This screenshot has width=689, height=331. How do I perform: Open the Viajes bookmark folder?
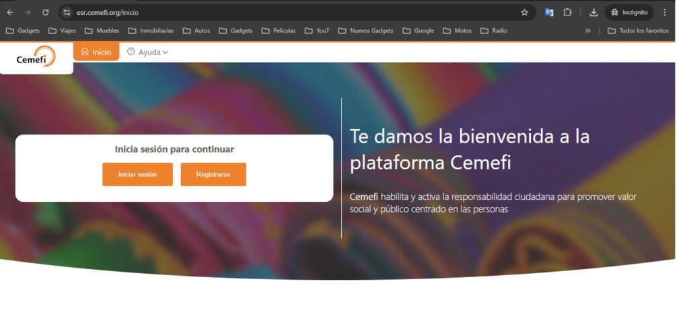coord(62,31)
